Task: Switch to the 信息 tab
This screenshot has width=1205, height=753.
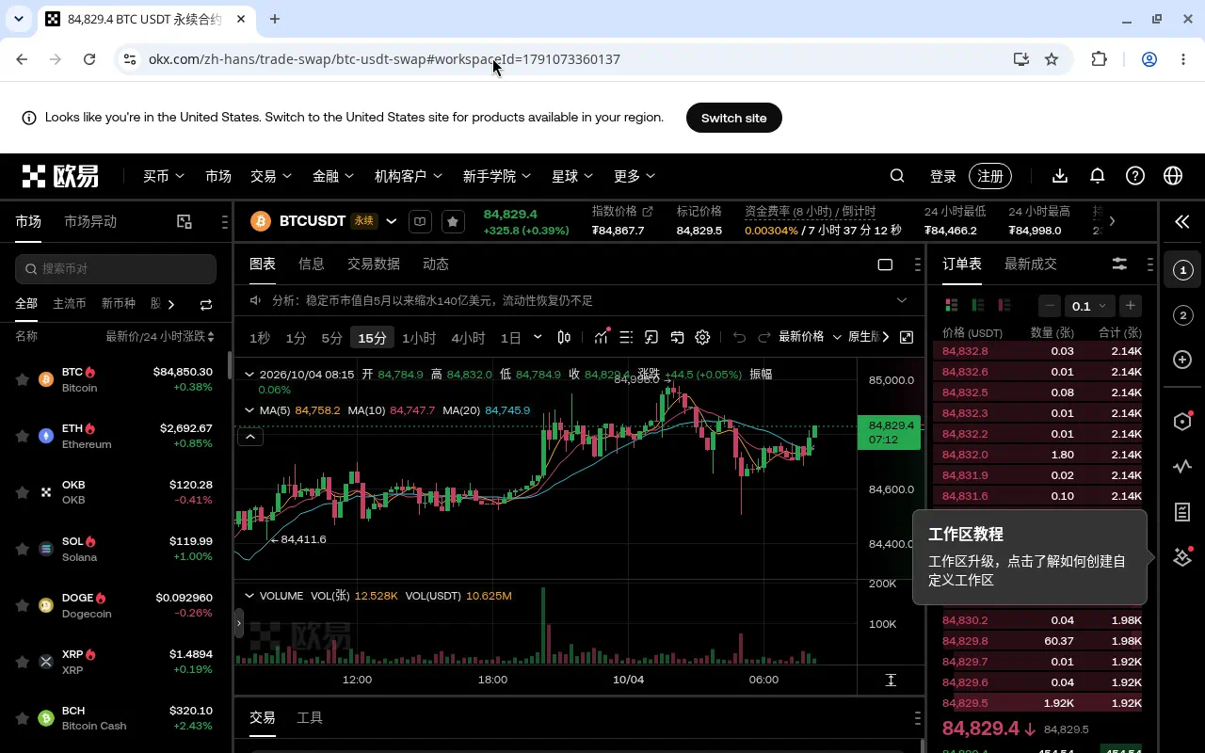Action: click(312, 264)
